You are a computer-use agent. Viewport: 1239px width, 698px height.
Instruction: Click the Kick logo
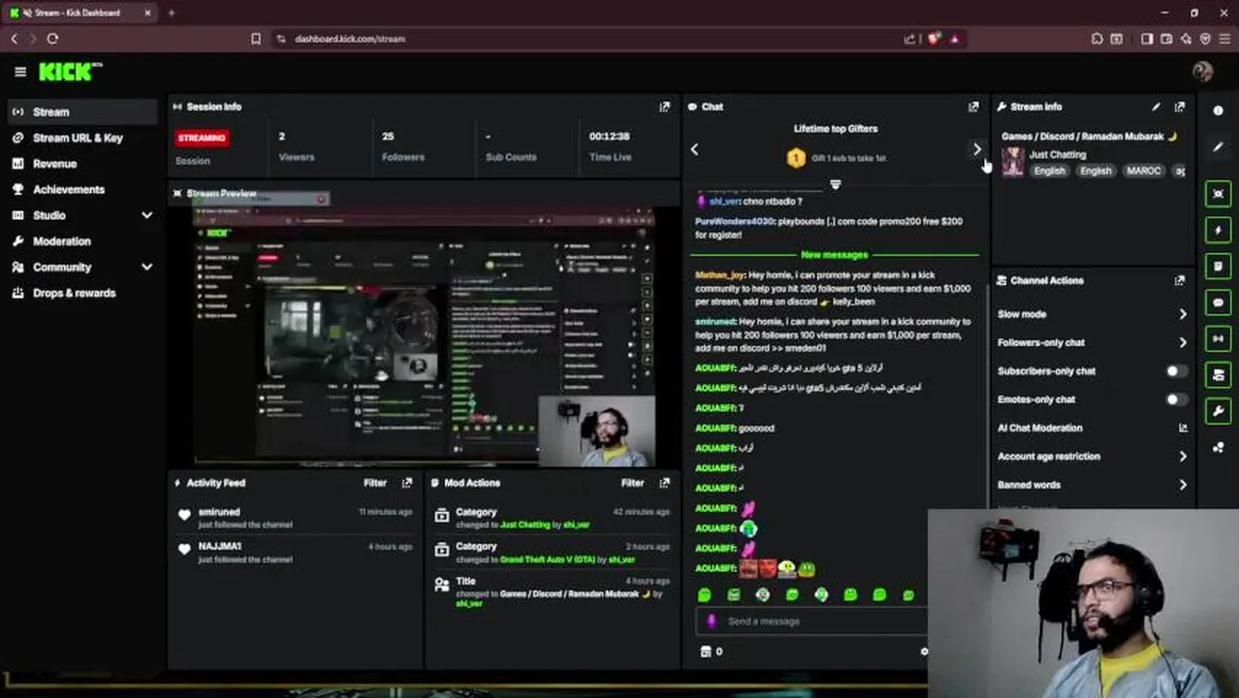[x=70, y=72]
